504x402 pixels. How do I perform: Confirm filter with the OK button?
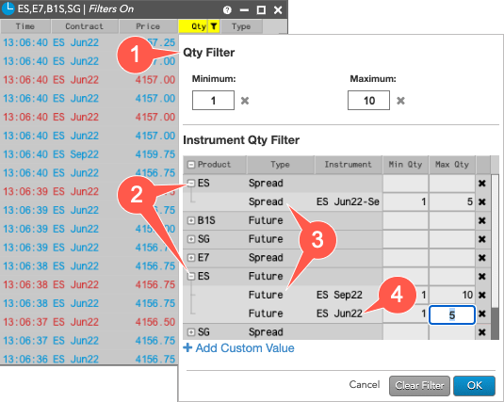pyautogui.click(x=475, y=386)
